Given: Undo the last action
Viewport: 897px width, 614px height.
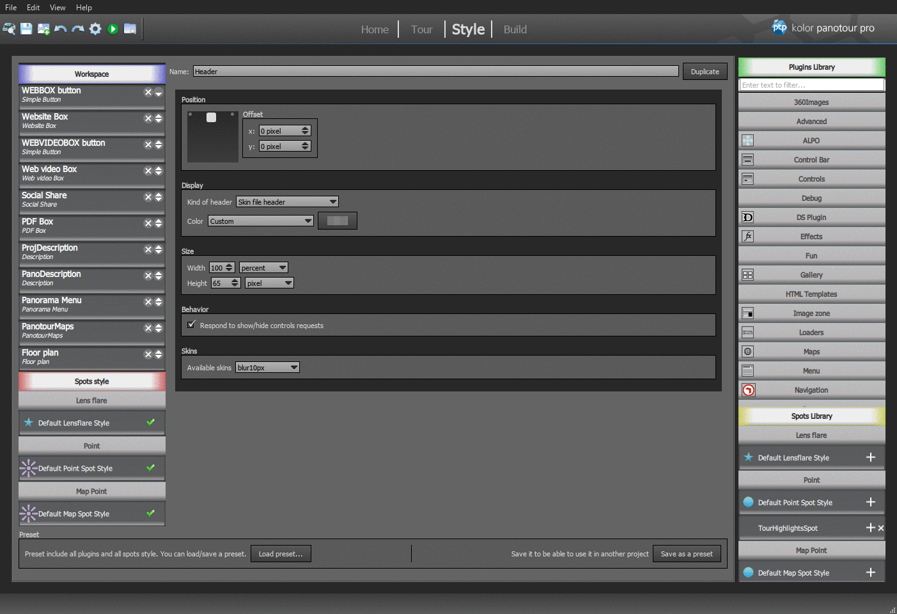Looking at the screenshot, I should pos(61,29).
